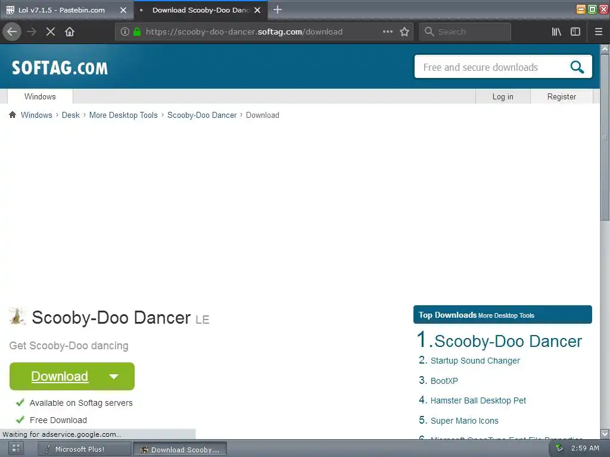
Task: Click the Log in menu item
Action: [503, 96]
